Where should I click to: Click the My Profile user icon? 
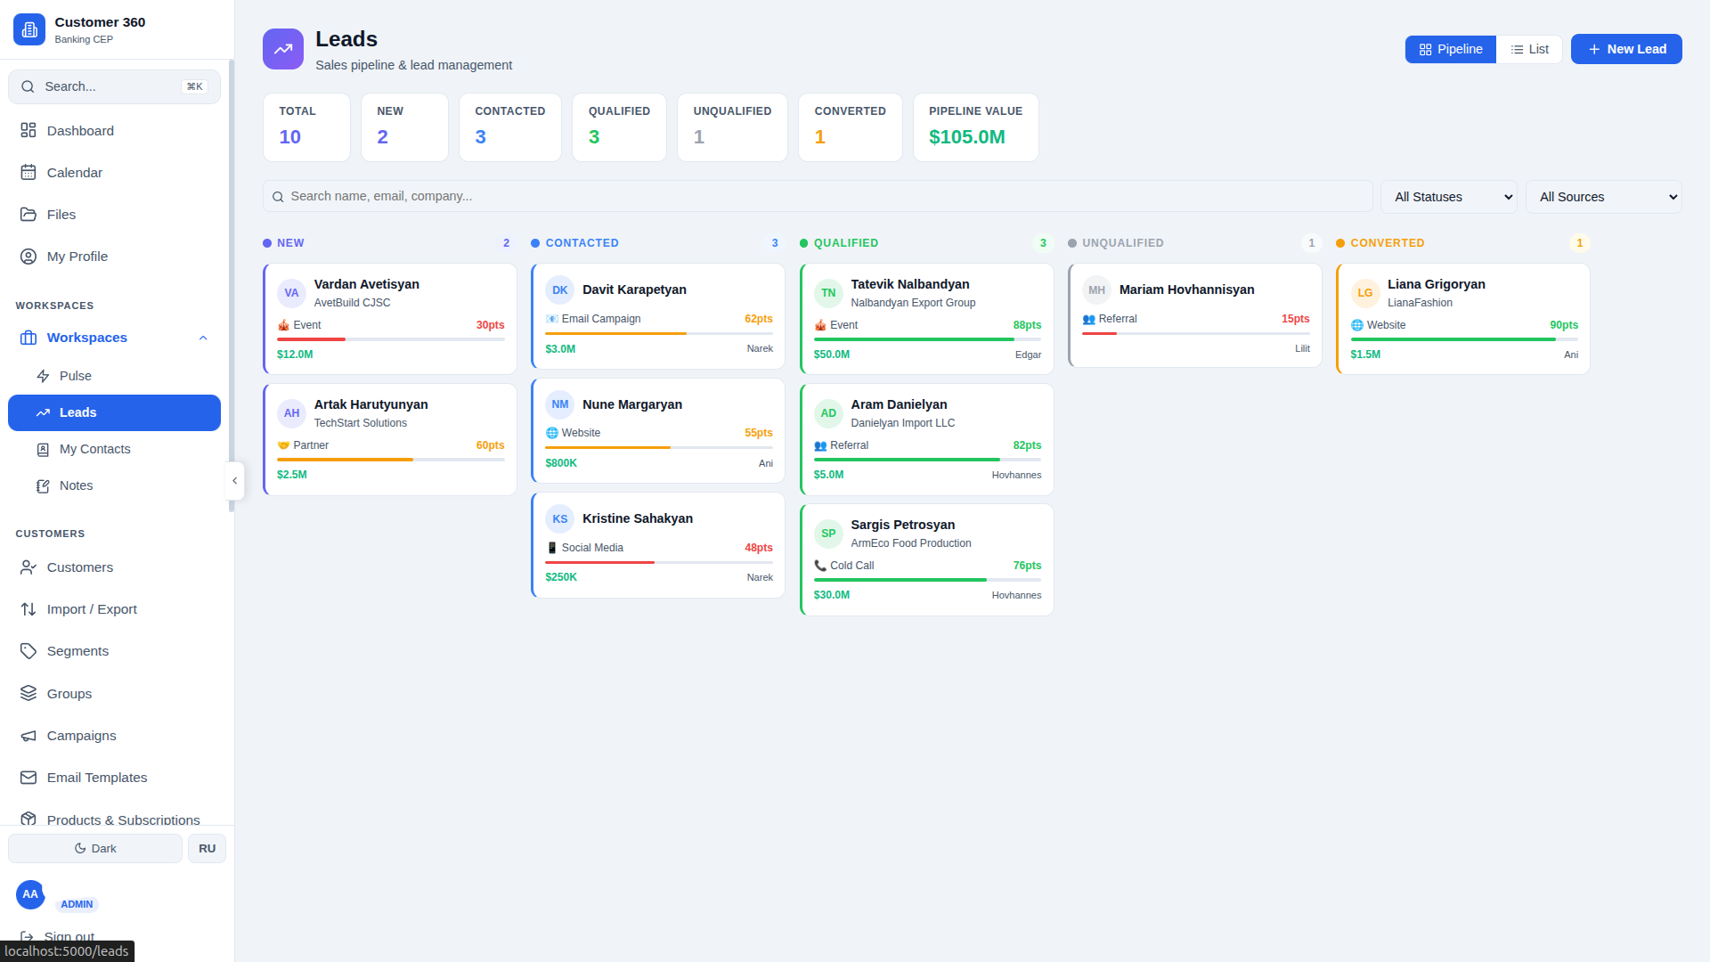(x=28, y=257)
